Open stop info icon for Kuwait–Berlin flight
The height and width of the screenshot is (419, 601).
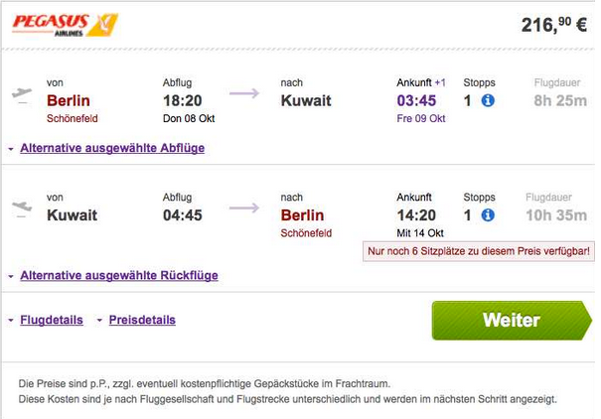point(488,215)
